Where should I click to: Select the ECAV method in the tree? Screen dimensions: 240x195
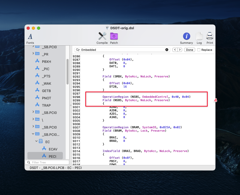coord(53,149)
